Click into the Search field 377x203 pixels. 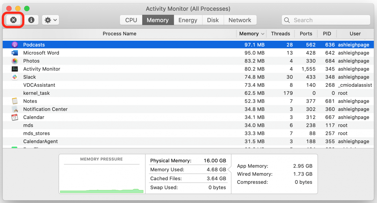click(x=329, y=20)
